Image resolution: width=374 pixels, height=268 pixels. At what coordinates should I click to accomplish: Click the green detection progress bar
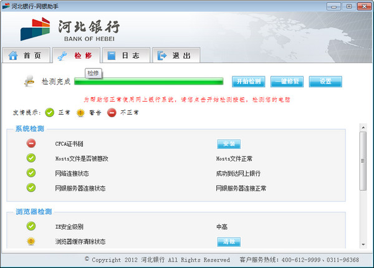pyautogui.click(x=148, y=81)
